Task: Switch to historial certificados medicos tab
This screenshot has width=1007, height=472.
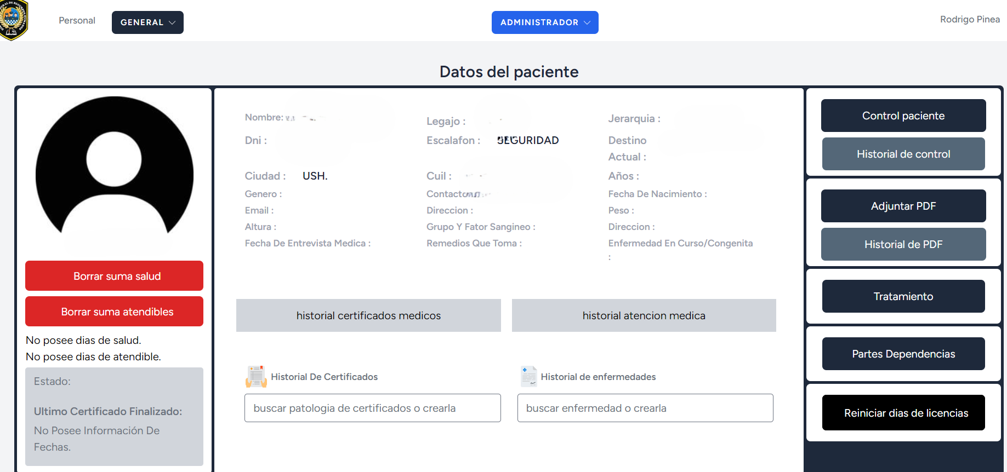Action: 368,315
